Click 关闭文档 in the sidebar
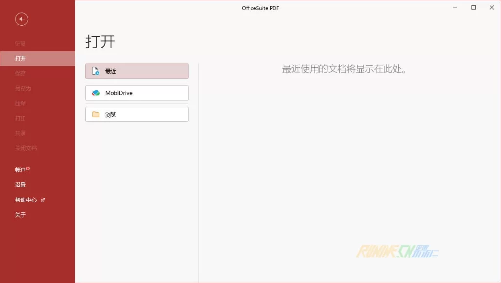 (x=25, y=148)
